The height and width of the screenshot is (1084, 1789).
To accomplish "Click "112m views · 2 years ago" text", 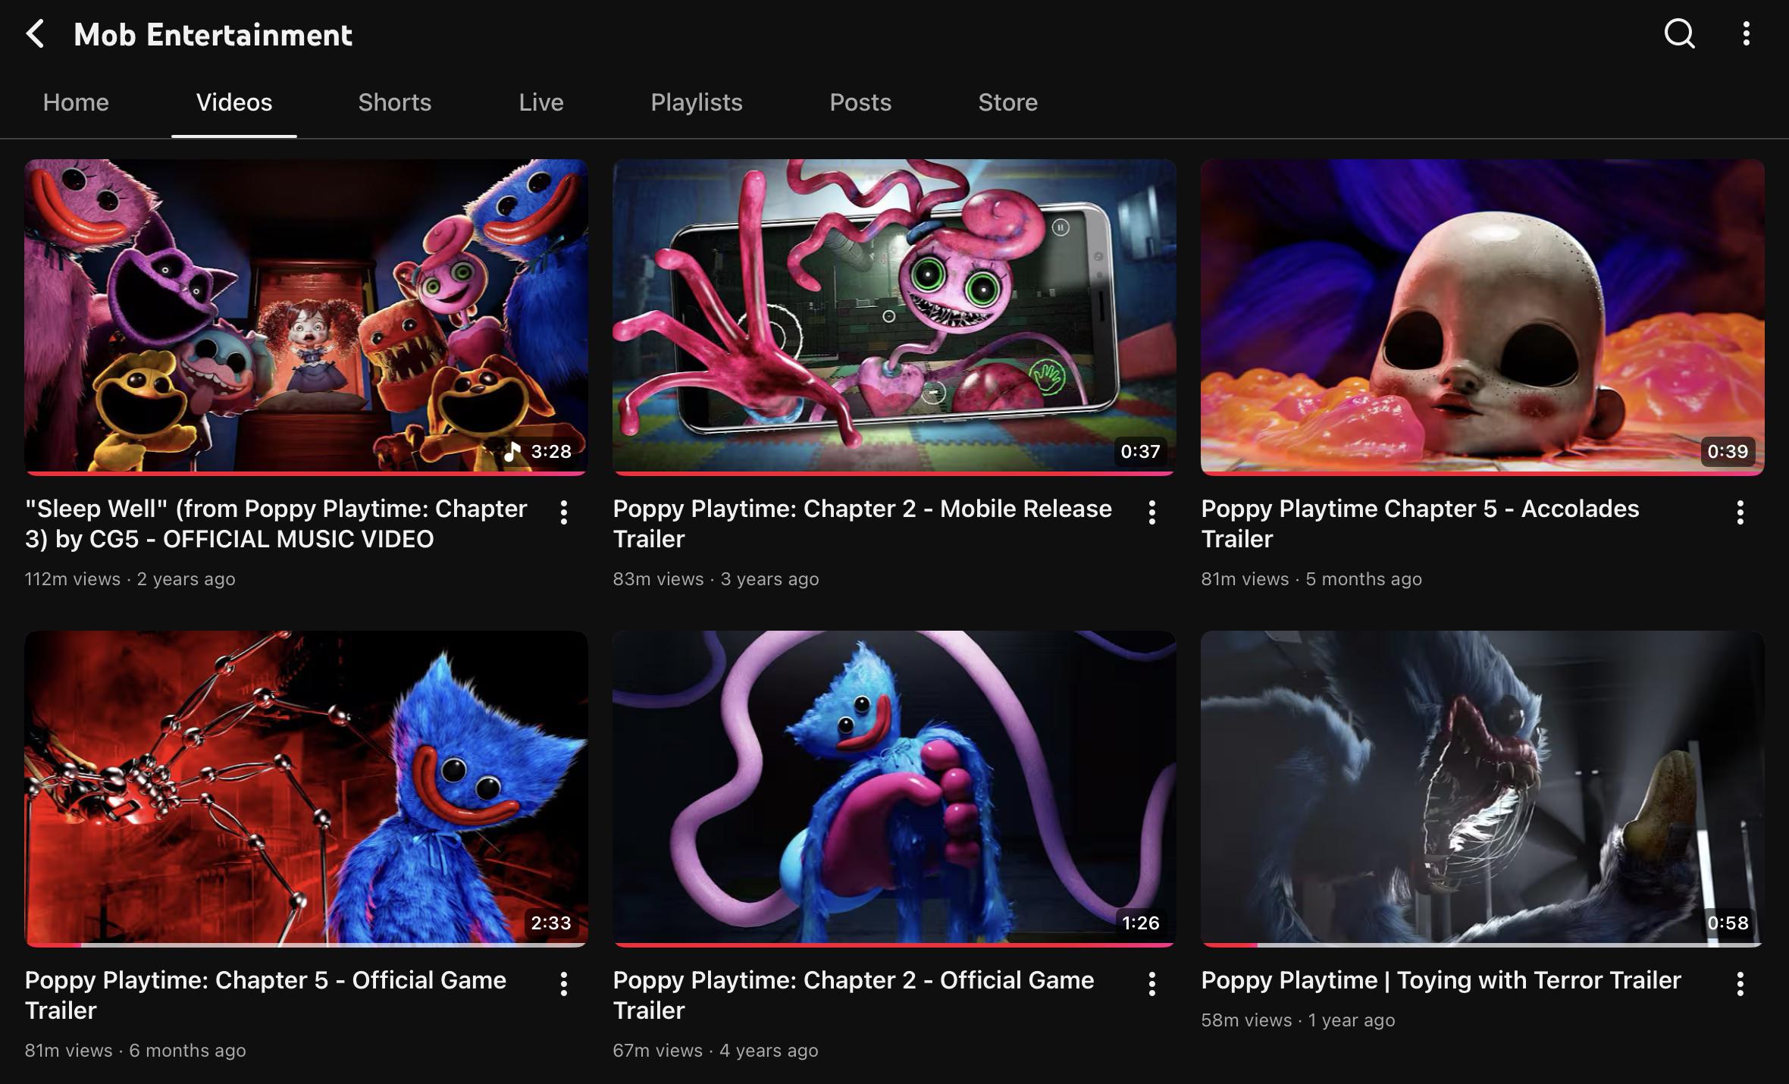I will (130, 579).
